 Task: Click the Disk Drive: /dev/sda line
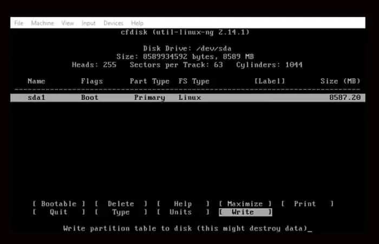pyautogui.click(x=187, y=48)
